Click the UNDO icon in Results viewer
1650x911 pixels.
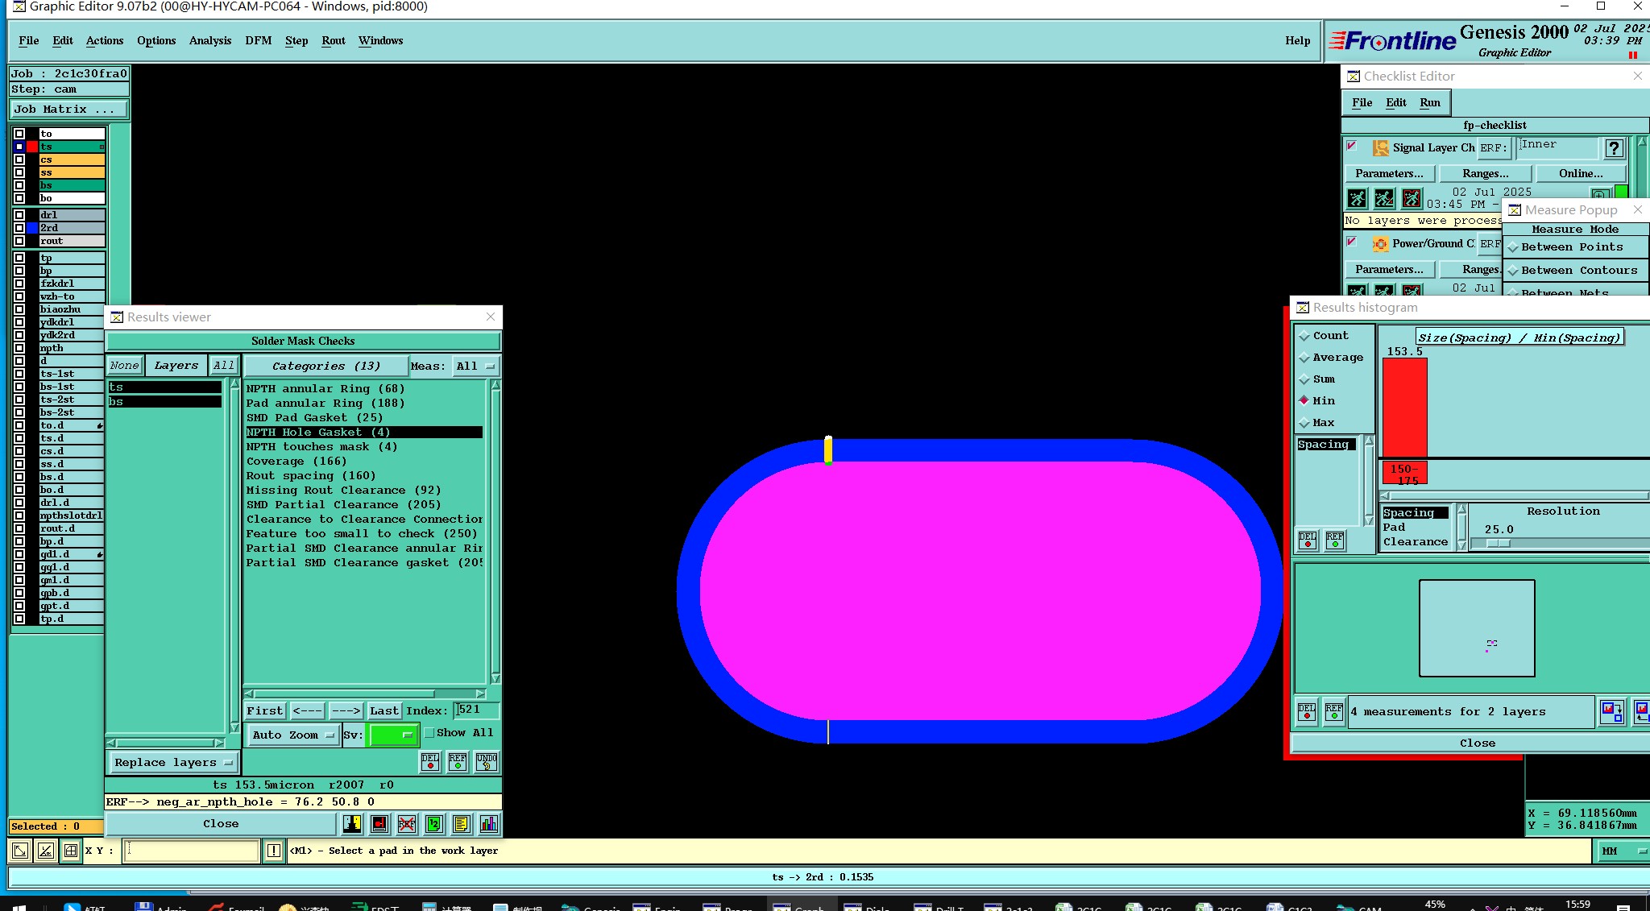(487, 761)
